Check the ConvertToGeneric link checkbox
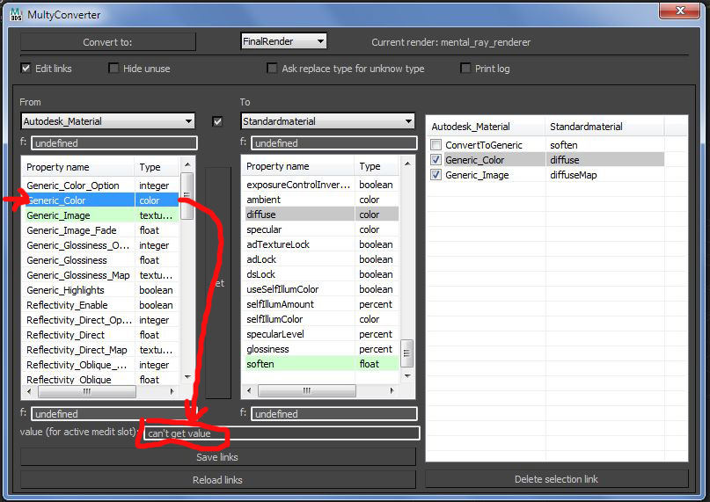Viewport: 710px width, 502px height. tap(436, 145)
